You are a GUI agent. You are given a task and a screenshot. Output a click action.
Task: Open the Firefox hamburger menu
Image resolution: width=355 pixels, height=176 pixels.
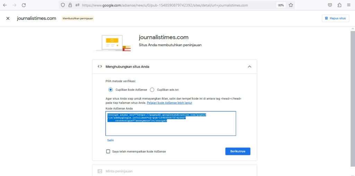[349, 5]
